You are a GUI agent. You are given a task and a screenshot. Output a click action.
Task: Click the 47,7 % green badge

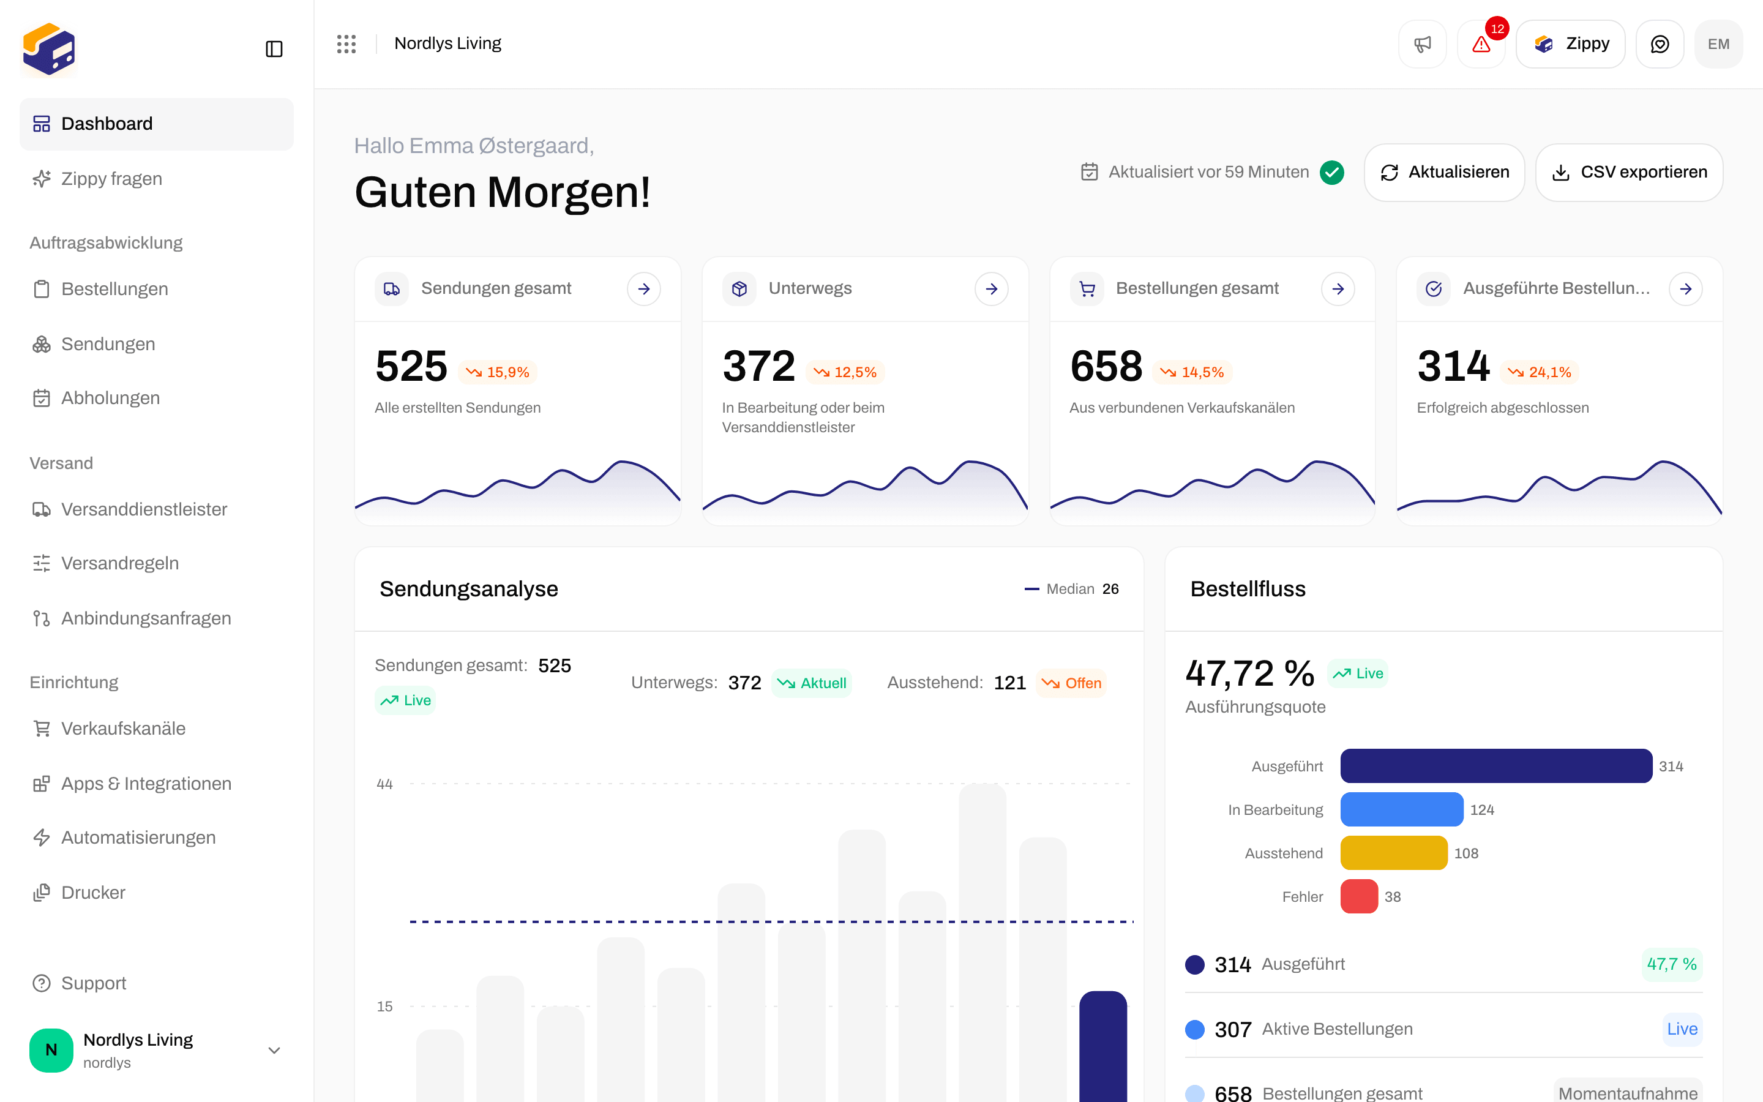(x=1672, y=964)
